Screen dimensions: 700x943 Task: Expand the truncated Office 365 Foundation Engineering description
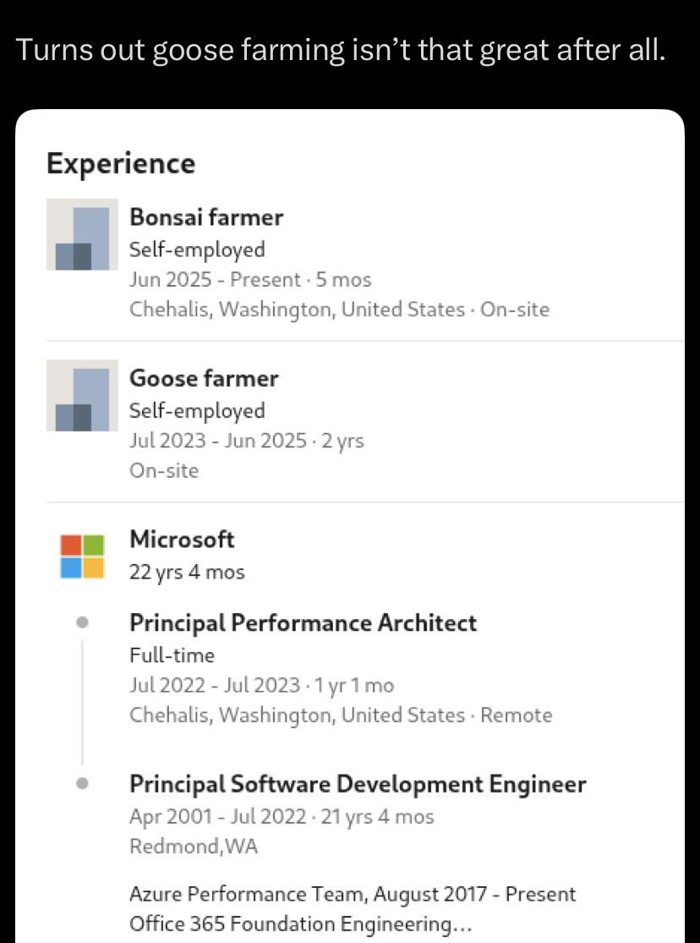pyautogui.click(x=301, y=924)
